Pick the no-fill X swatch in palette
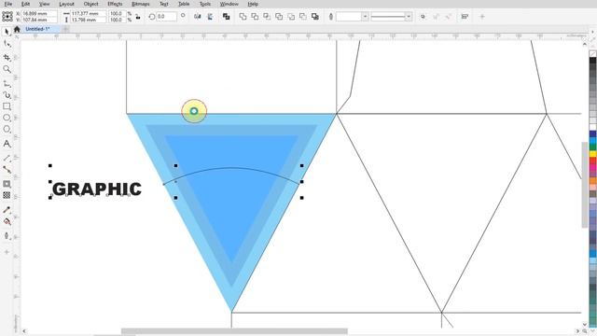Screen dimensions: 597x336 (x=593, y=54)
